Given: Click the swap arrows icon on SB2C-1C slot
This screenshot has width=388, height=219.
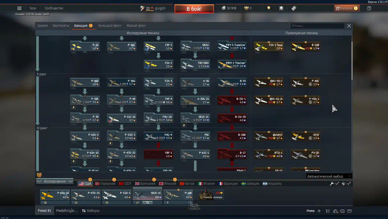Looking at the screenshot, I should pos(147,203).
